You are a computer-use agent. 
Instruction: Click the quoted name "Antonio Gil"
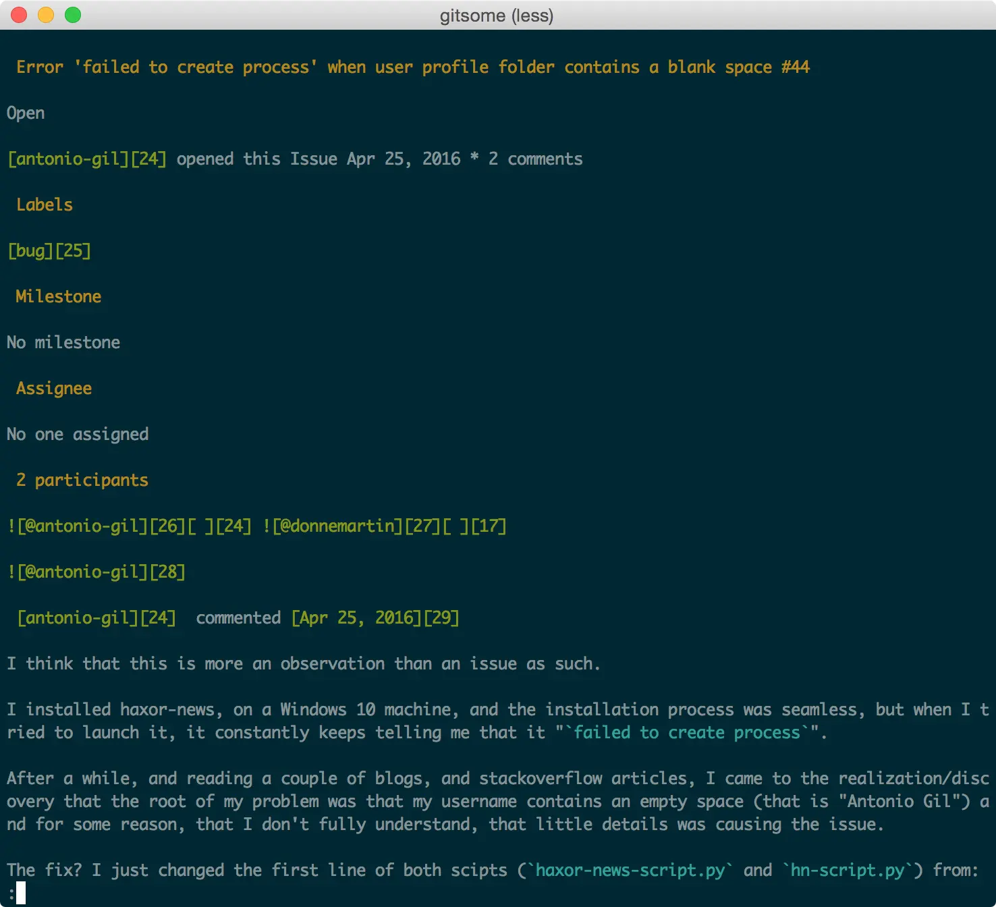click(x=899, y=802)
